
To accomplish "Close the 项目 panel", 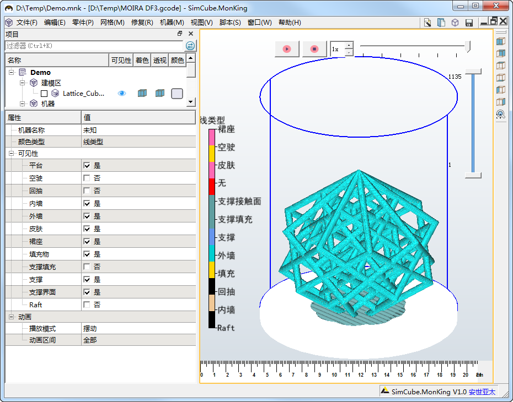I will pos(191,34).
